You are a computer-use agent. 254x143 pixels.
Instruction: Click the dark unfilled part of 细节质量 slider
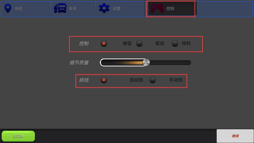[170, 62]
